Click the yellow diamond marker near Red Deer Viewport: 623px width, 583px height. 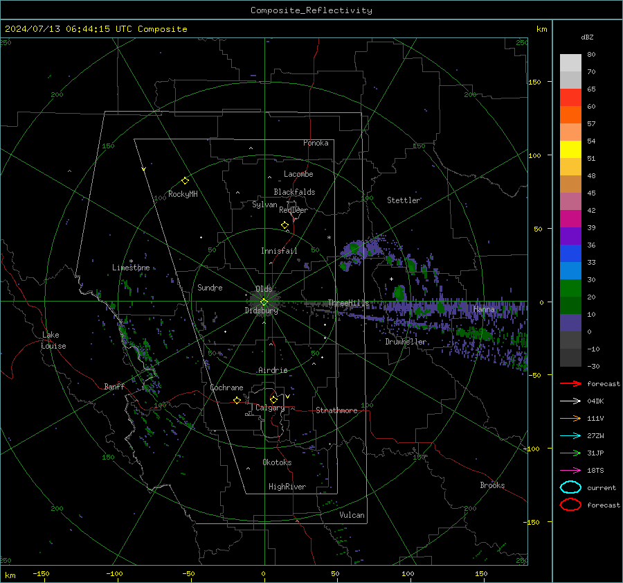[285, 225]
